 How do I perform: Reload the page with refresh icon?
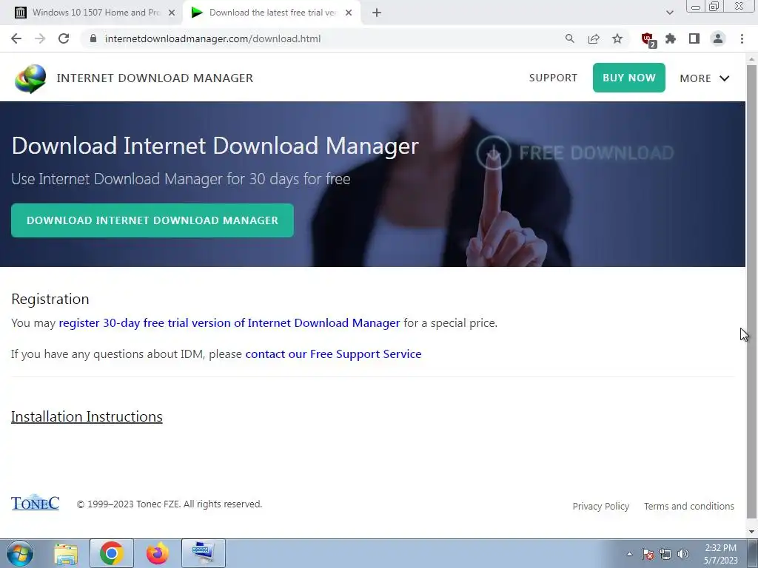[x=64, y=38]
